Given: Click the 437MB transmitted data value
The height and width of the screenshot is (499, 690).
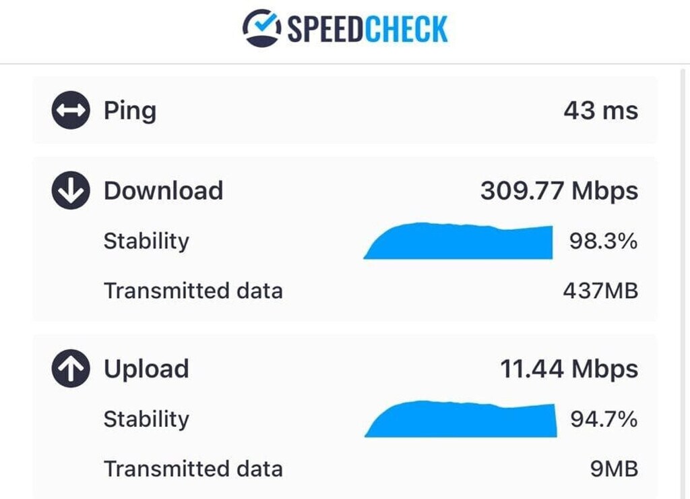Looking at the screenshot, I should (x=600, y=291).
